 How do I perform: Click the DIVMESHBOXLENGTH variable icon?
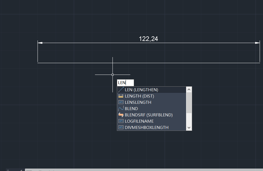121,127
